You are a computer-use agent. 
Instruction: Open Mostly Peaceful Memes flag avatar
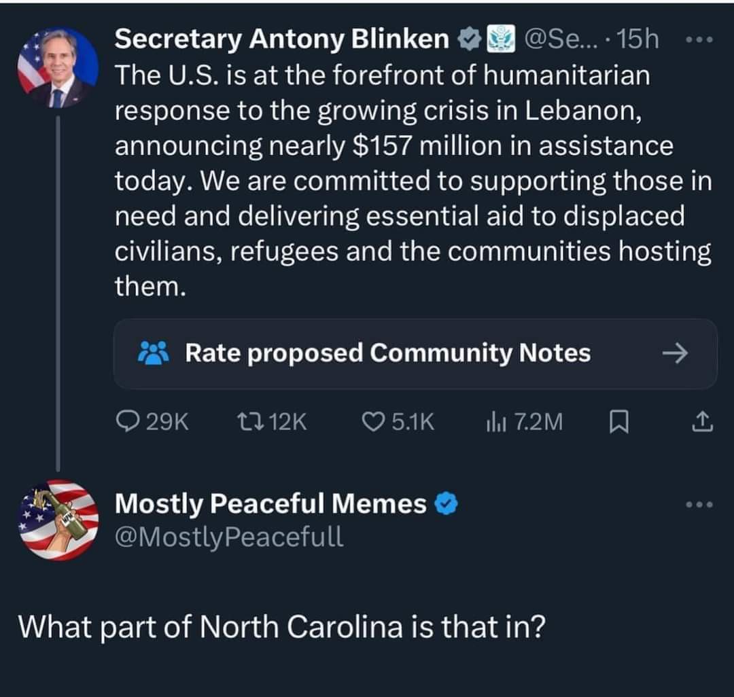58,520
